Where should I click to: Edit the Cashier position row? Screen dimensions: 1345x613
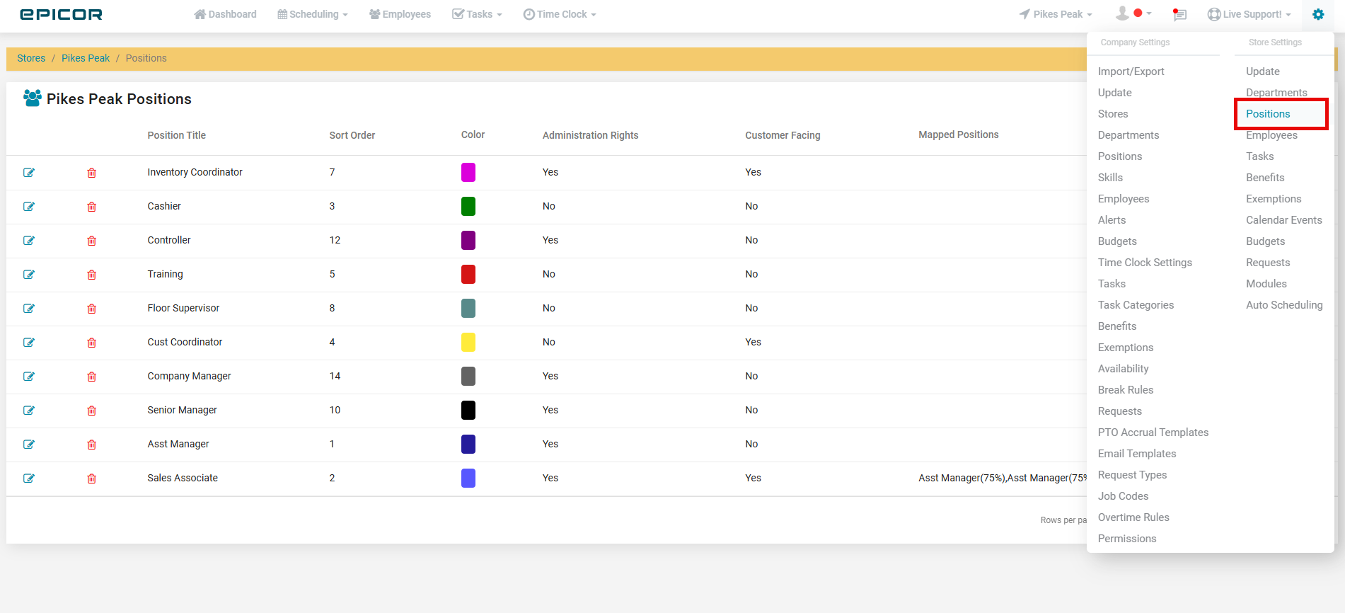point(29,207)
